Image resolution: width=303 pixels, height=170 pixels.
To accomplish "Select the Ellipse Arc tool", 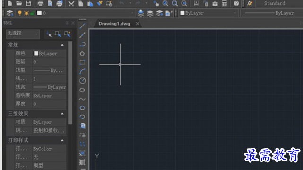I will pyautogui.click(x=82, y=117).
